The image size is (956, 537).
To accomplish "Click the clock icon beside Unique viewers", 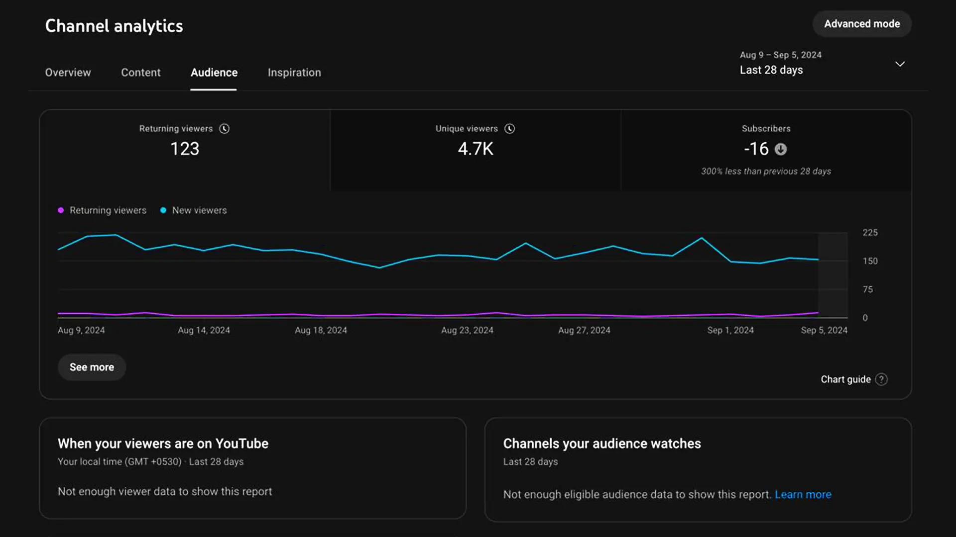I will 509,129.
